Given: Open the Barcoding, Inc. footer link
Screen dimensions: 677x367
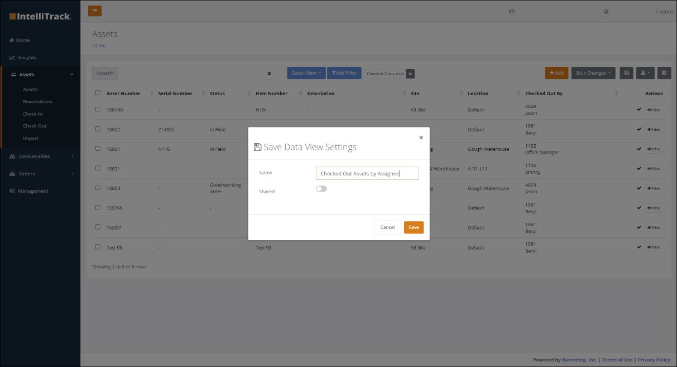Looking at the screenshot, I should tap(579, 360).
